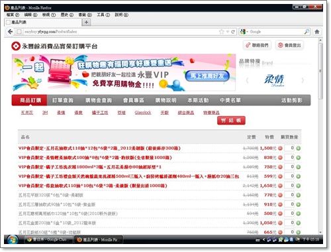Open the Firefox home page icon
The image size is (331, 252).
[x=317, y=32]
